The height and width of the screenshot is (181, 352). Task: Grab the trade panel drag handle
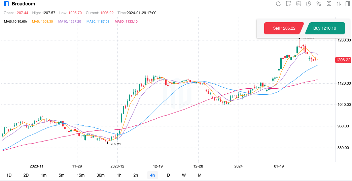(260, 28)
